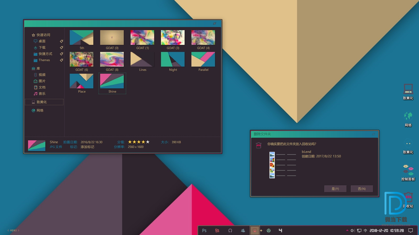Screen dimensions: 419x235
Task: Click the 2560 x 1600 resolution value
Action: click(x=136, y=147)
